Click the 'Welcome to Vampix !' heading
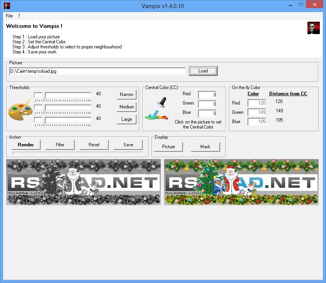Screen dimensions: 326x283 point(34,26)
